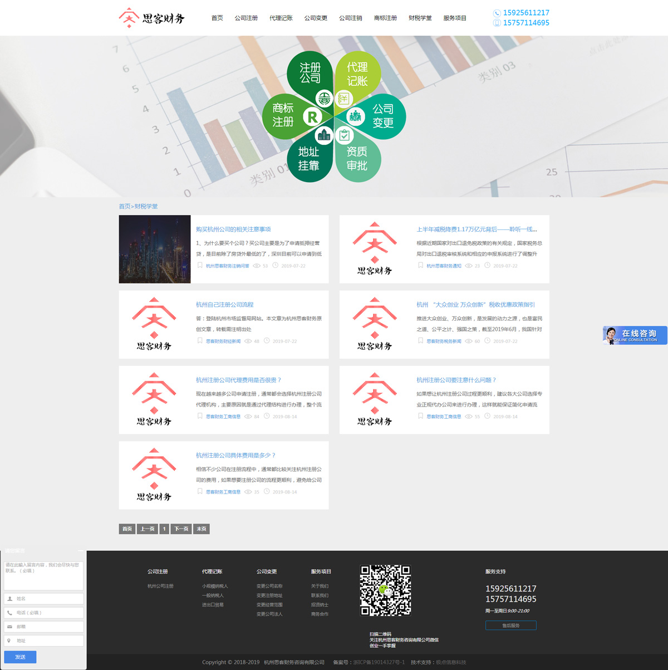This screenshot has height=670, width=668.
Task: Click the 下一页 pagination button
Action: click(x=181, y=529)
